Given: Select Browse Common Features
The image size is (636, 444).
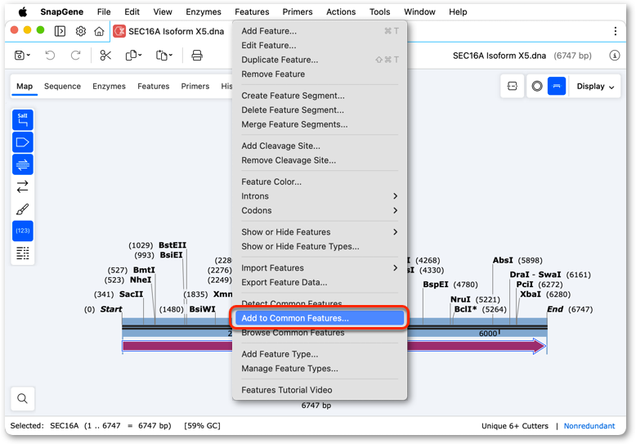Looking at the screenshot, I should [319, 333].
